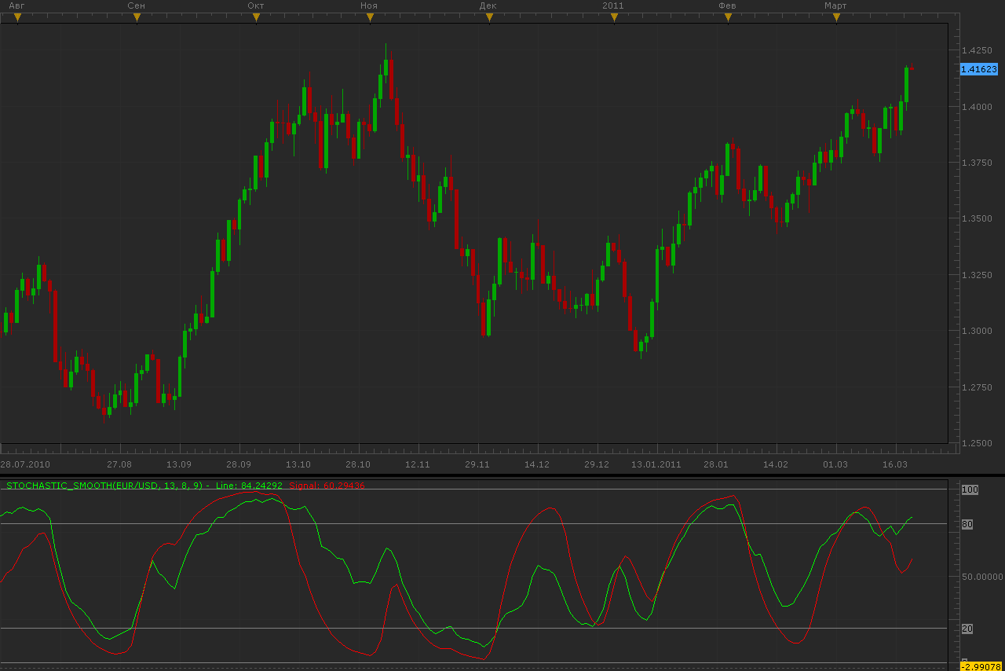Click the yellow -2.99078 value tag
The width and height of the screenshot is (1005, 671).
coord(981,666)
